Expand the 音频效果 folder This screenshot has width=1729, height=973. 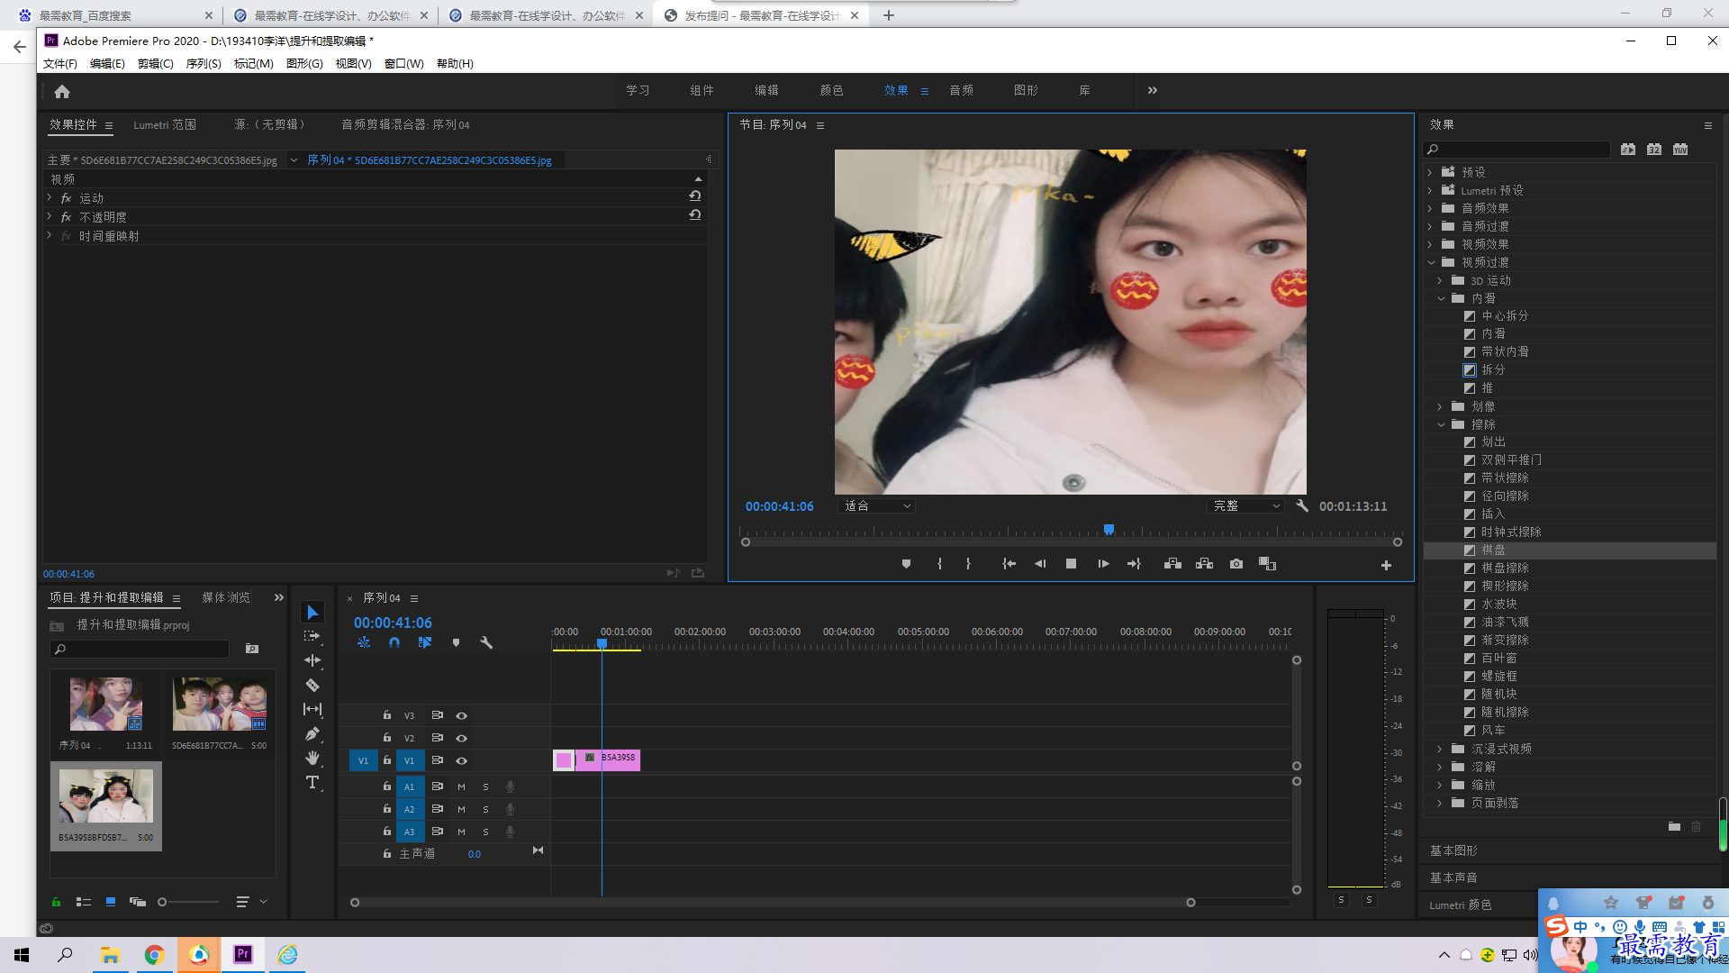(1430, 208)
